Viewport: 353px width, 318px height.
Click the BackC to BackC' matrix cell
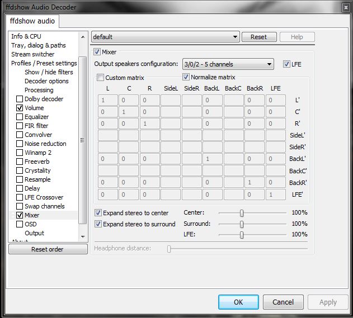coord(233,170)
